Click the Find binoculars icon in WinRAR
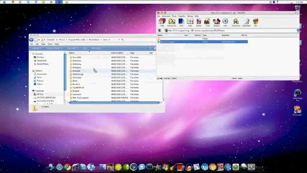Screen dimensions: 307x173 pos(207,23)
